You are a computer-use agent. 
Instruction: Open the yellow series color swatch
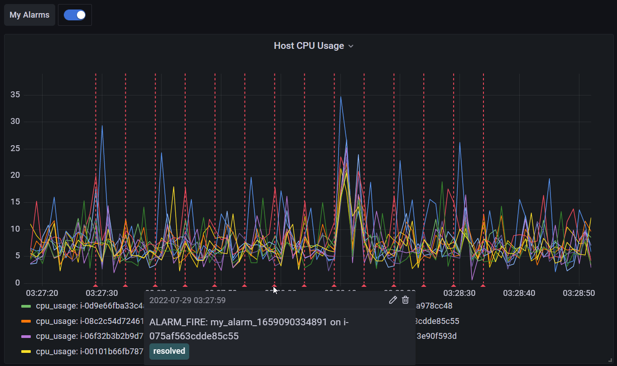click(26, 352)
